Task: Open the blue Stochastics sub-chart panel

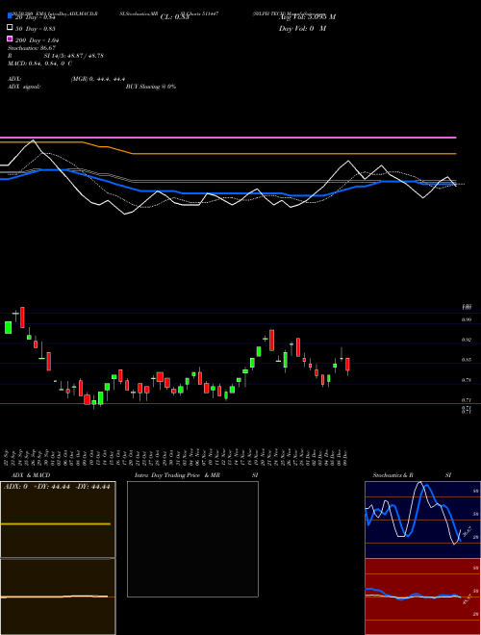Action: click(x=422, y=520)
